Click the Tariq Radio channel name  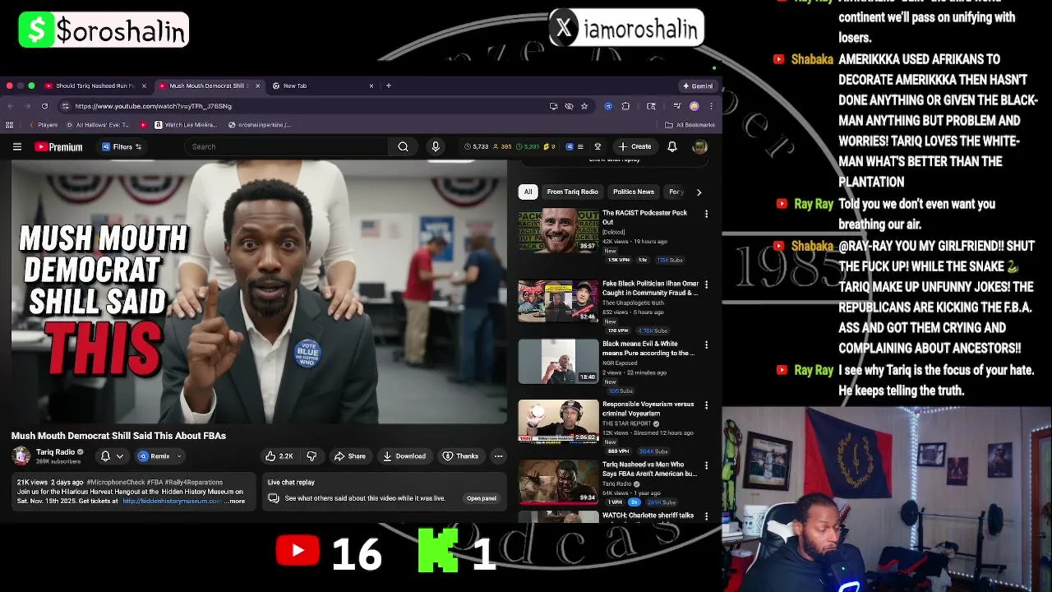click(x=55, y=451)
